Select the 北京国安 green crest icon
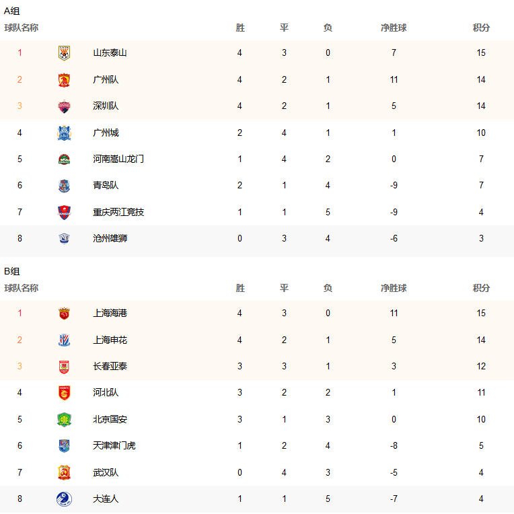This screenshot has width=514, height=514. [65, 420]
